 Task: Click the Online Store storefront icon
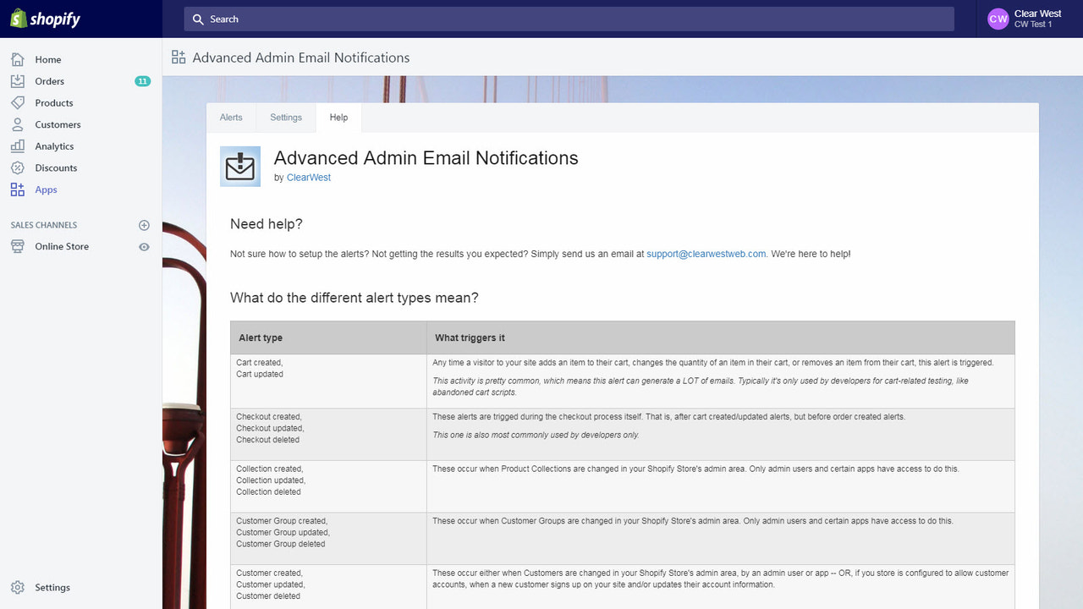[19, 246]
